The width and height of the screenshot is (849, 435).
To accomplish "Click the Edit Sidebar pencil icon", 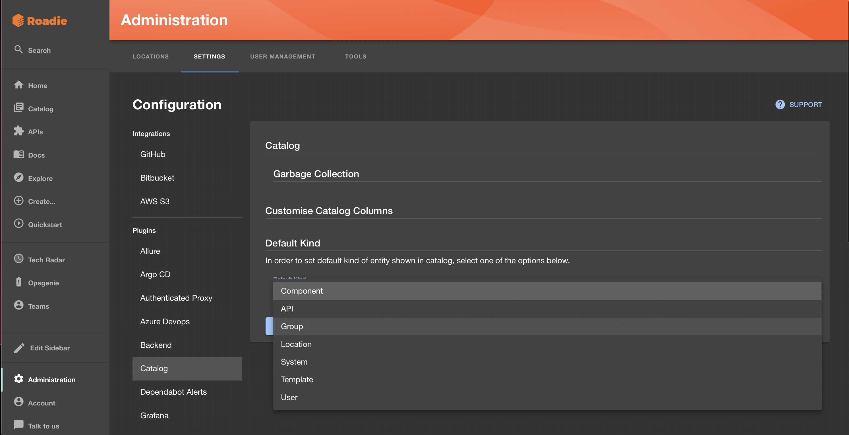I will pos(19,348).
